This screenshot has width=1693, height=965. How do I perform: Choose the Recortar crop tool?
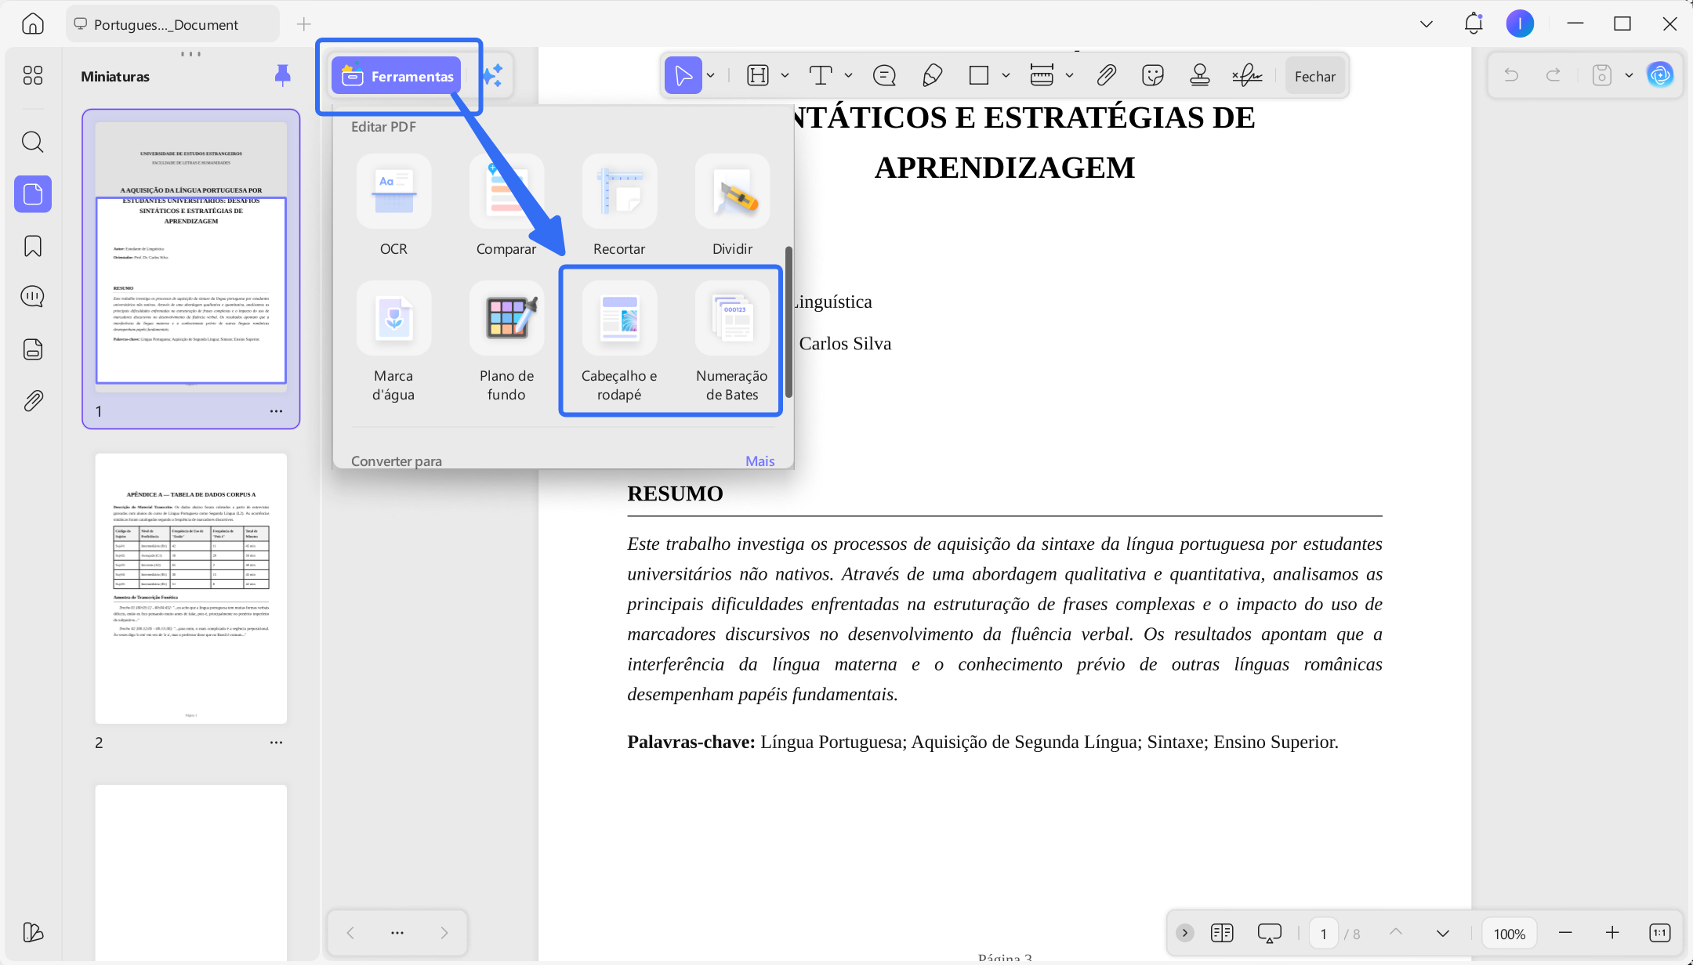point(619,205)
